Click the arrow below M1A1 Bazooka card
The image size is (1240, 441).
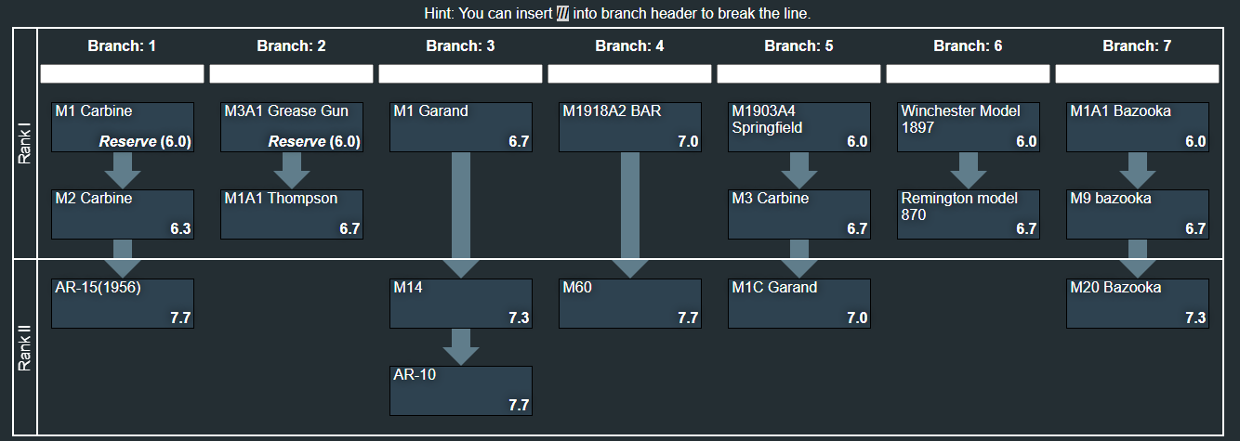coord(1138,171)
